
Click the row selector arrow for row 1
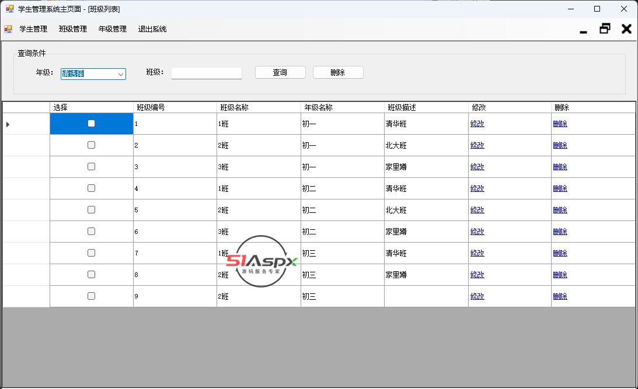pos(8,124)
